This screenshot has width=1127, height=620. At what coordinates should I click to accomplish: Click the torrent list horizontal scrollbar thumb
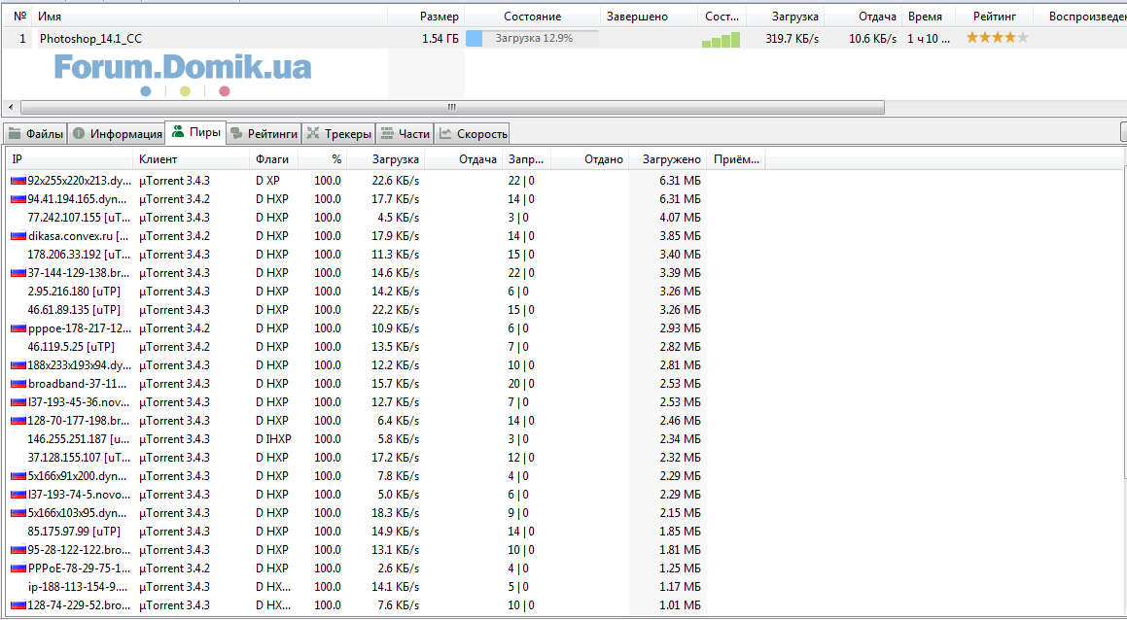(453, 108)
